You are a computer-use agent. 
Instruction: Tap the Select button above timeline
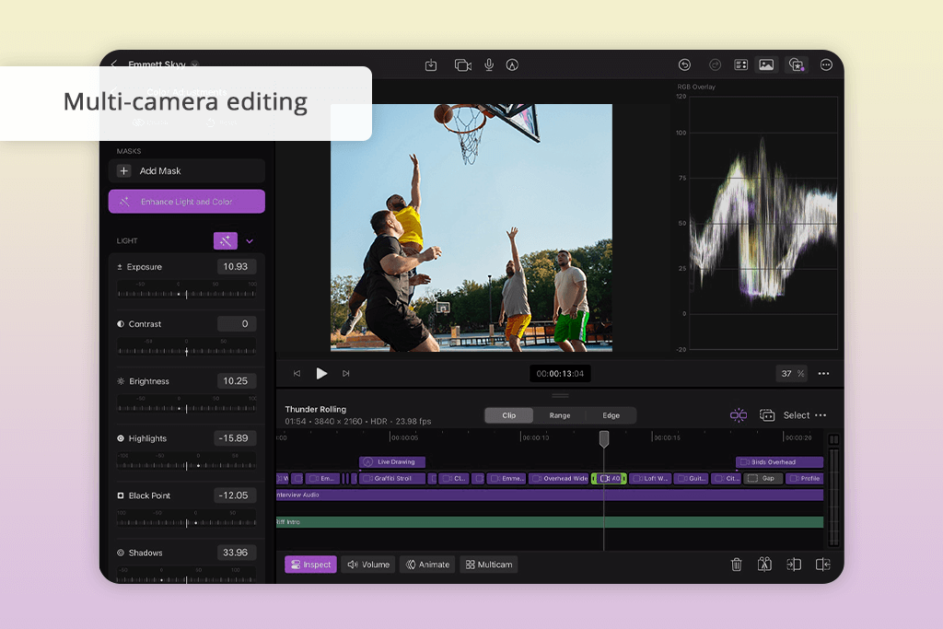797,415
